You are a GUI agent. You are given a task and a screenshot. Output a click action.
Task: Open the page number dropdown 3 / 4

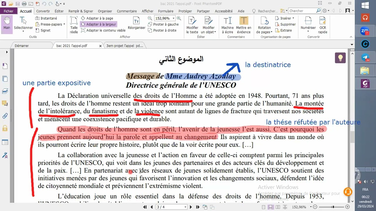(x=185, y=207)
